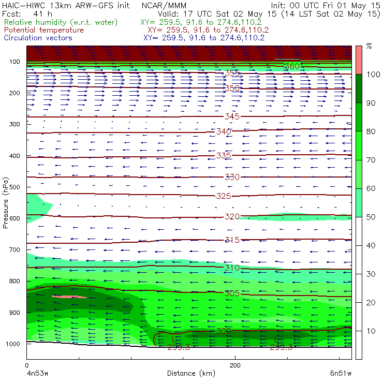The height and width of the screenshot is (383, 383).
Task: Click the 600 hPa pressure axis tick label
Action: tap(14, 218)
